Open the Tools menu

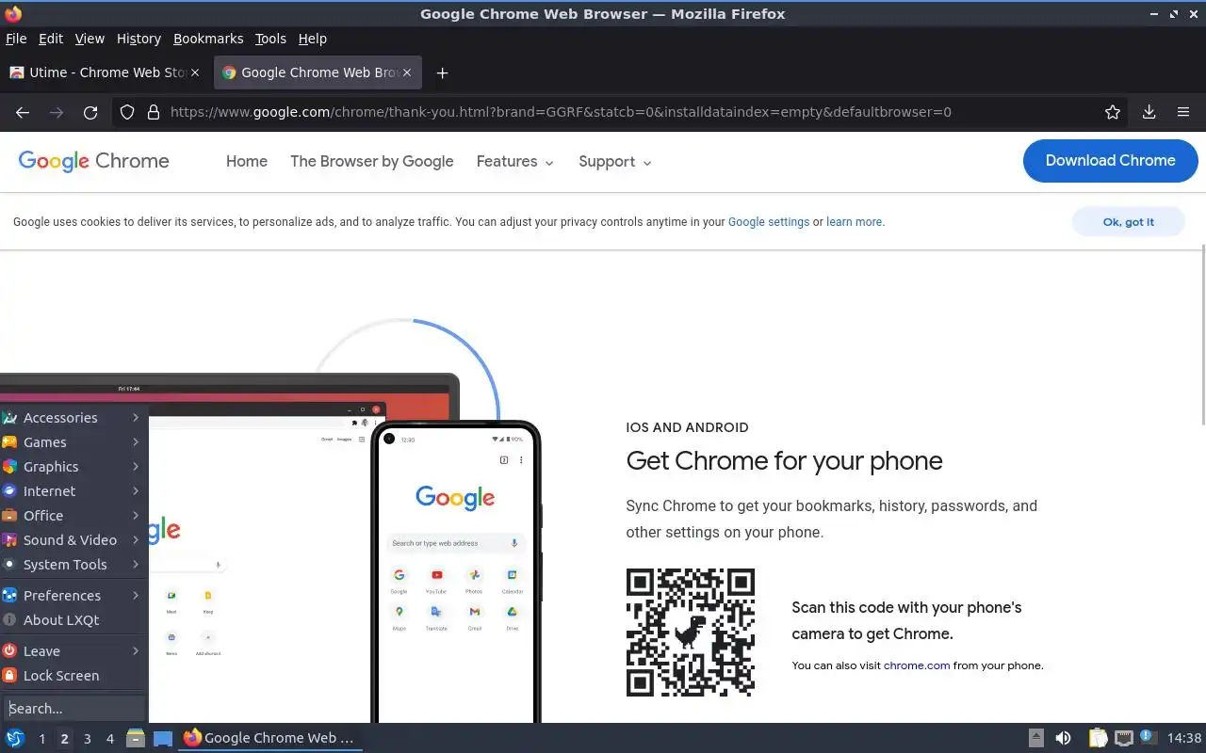[270, 39]
